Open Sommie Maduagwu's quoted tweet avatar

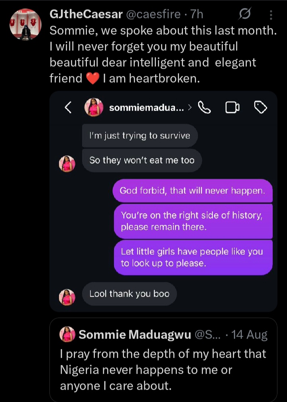click(x=67, y=334)
